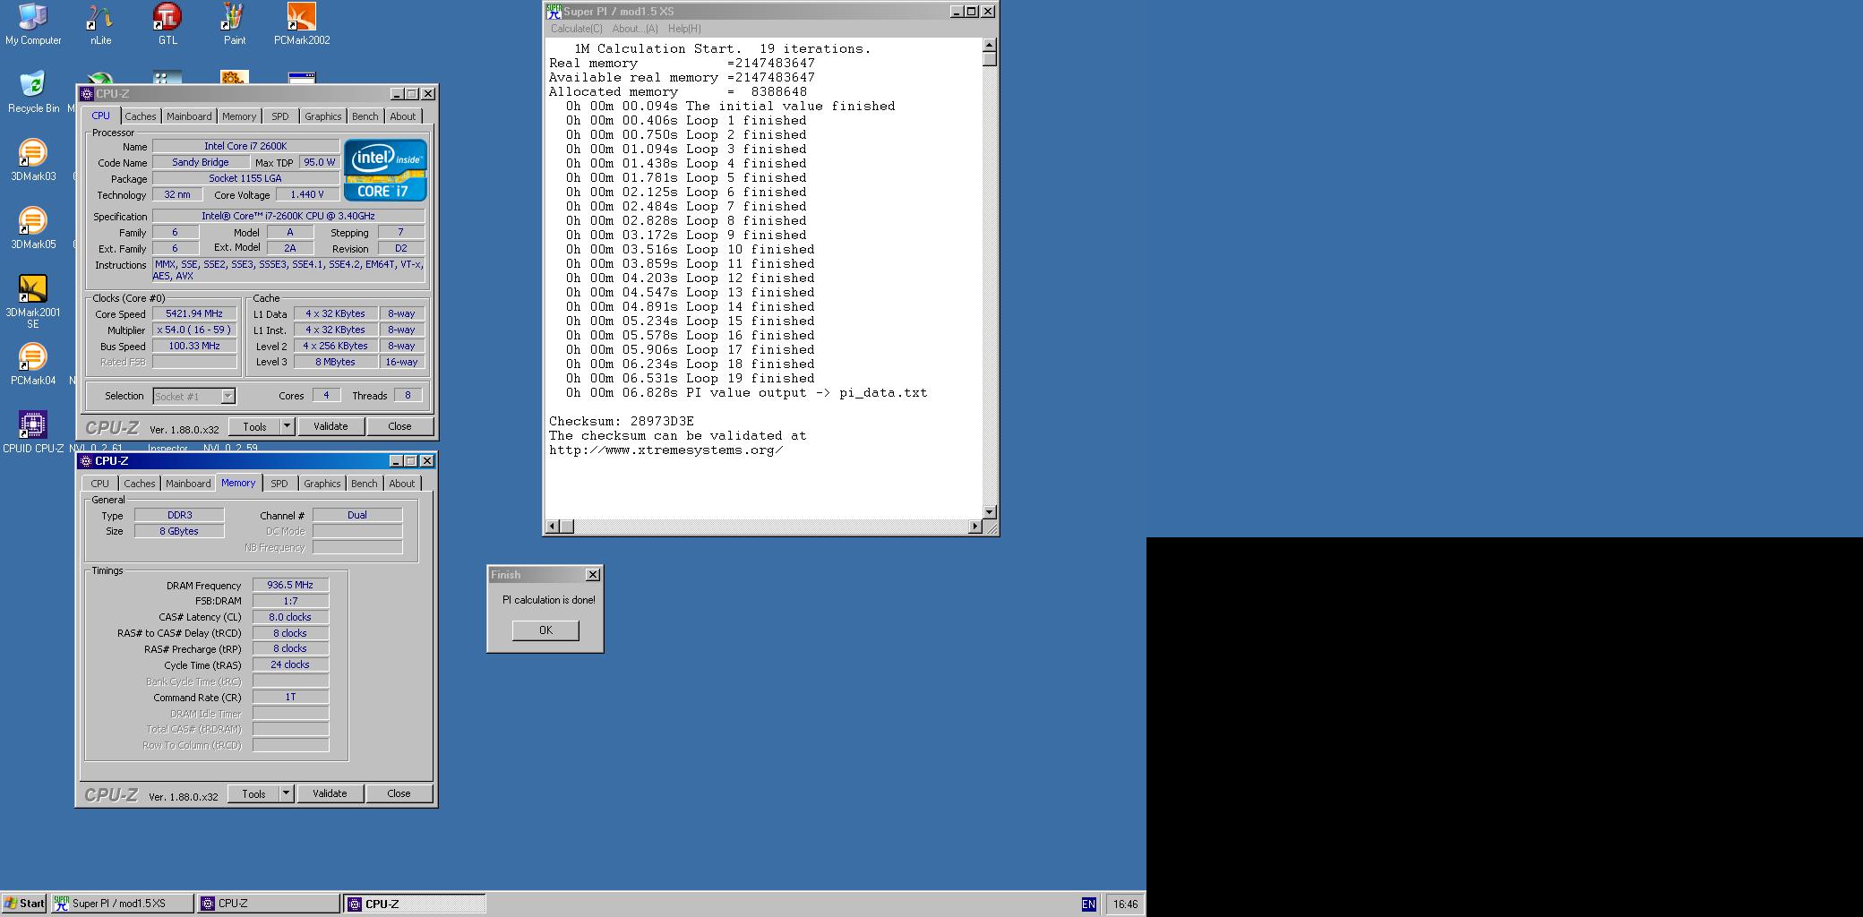Click Close button in top CPU-Z window
1863x917 pixels.
400,426
